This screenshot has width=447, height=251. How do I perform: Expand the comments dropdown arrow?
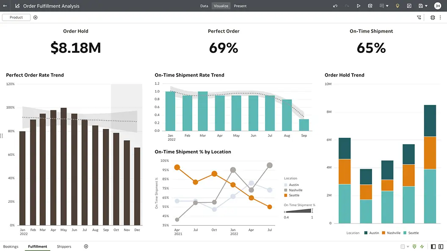click(387, 6)
